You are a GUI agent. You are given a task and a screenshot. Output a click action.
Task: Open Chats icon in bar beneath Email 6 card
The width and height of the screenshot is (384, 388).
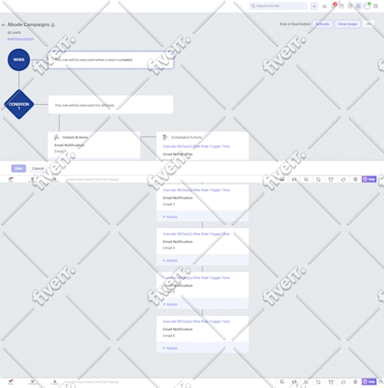(10, 381)
